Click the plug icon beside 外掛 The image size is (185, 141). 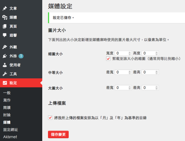[5, 56]
